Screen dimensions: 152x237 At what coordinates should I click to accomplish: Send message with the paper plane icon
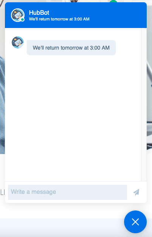136,192
